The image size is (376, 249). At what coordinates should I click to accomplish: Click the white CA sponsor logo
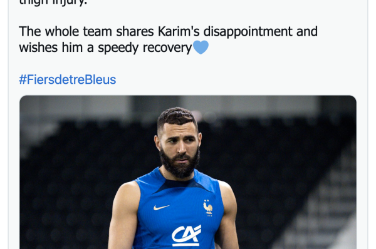[x=186, y=236]
